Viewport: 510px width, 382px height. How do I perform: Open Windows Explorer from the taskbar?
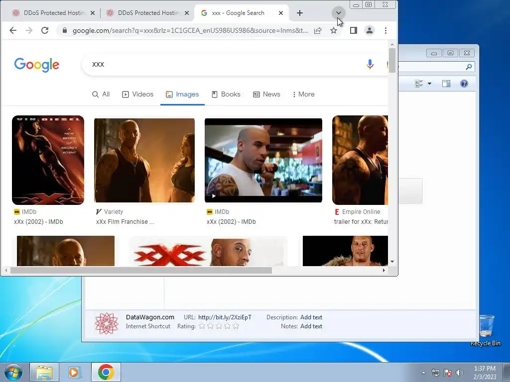44,372
